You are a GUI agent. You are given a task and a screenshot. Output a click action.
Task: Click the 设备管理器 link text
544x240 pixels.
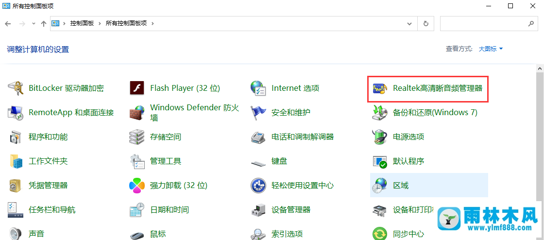[x=291, y=209]
